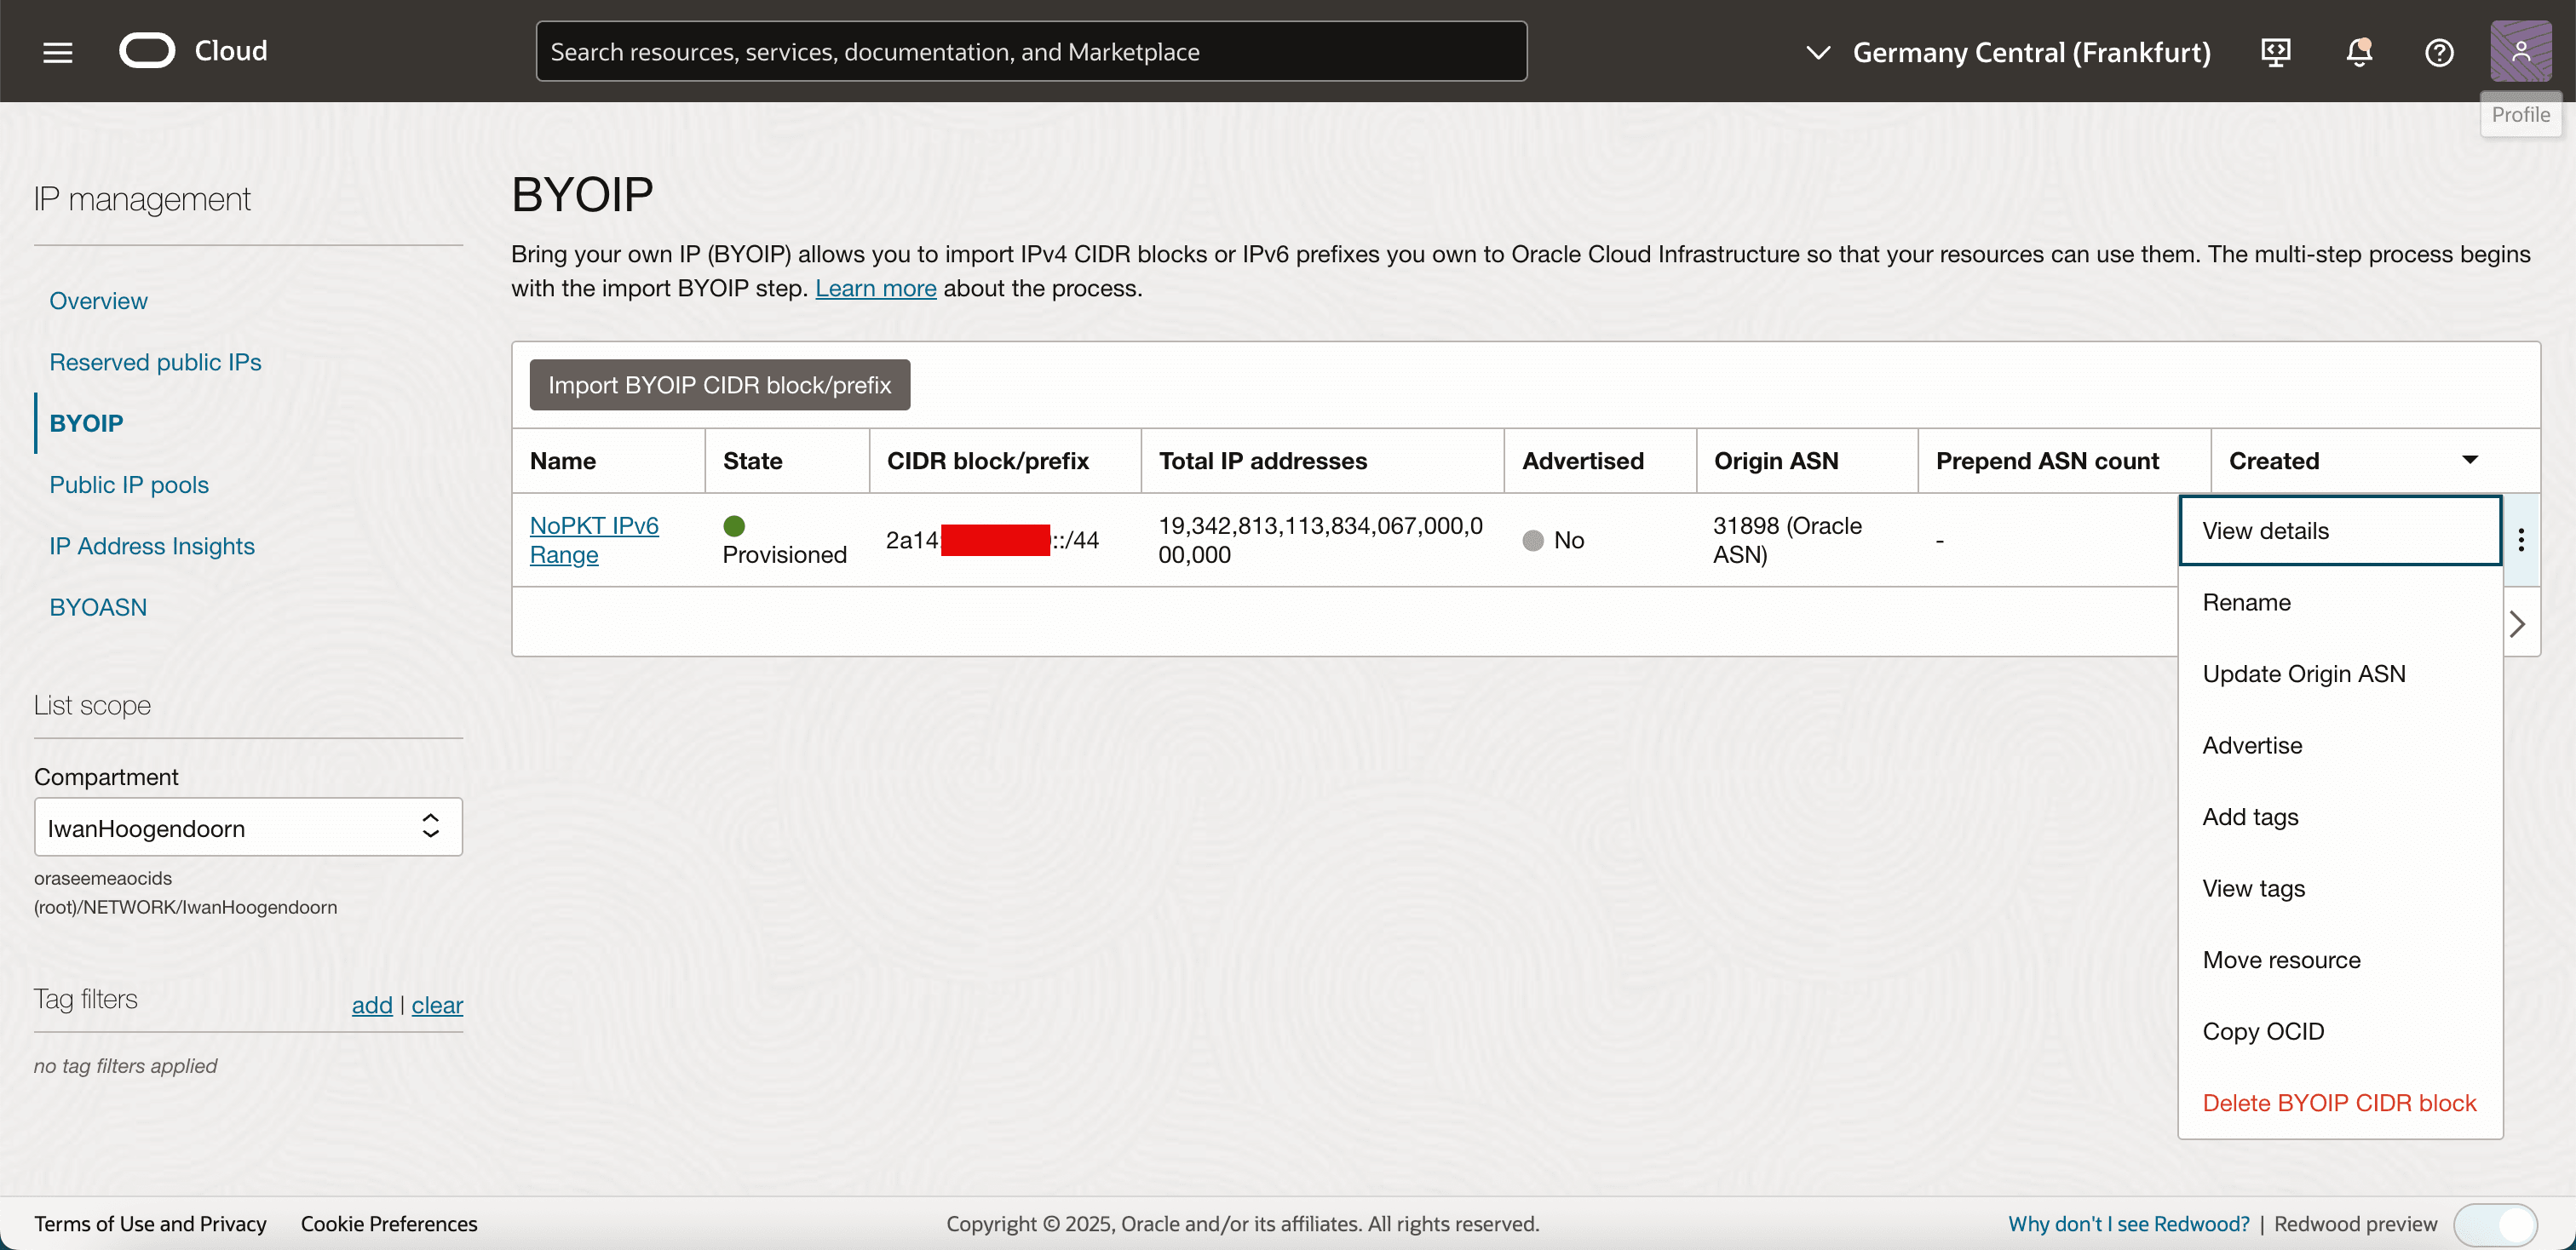This screenshot has width=2576, height=1250.
Task: Sort by Created column arrow
Action: coord(2469,461)
